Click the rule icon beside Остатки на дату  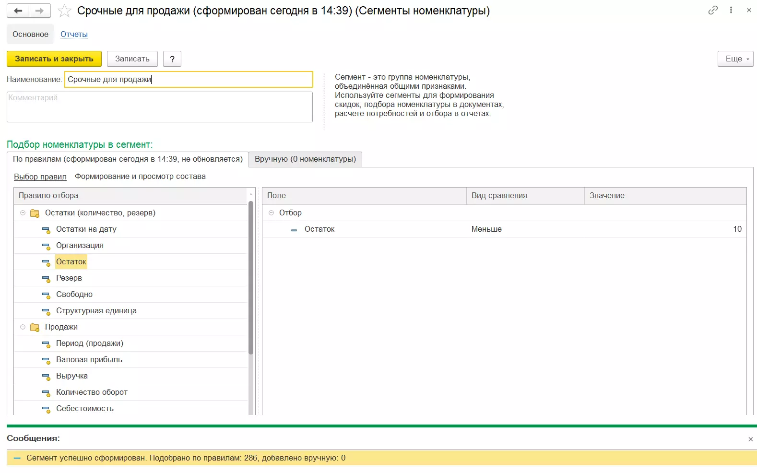click(46, 230)
